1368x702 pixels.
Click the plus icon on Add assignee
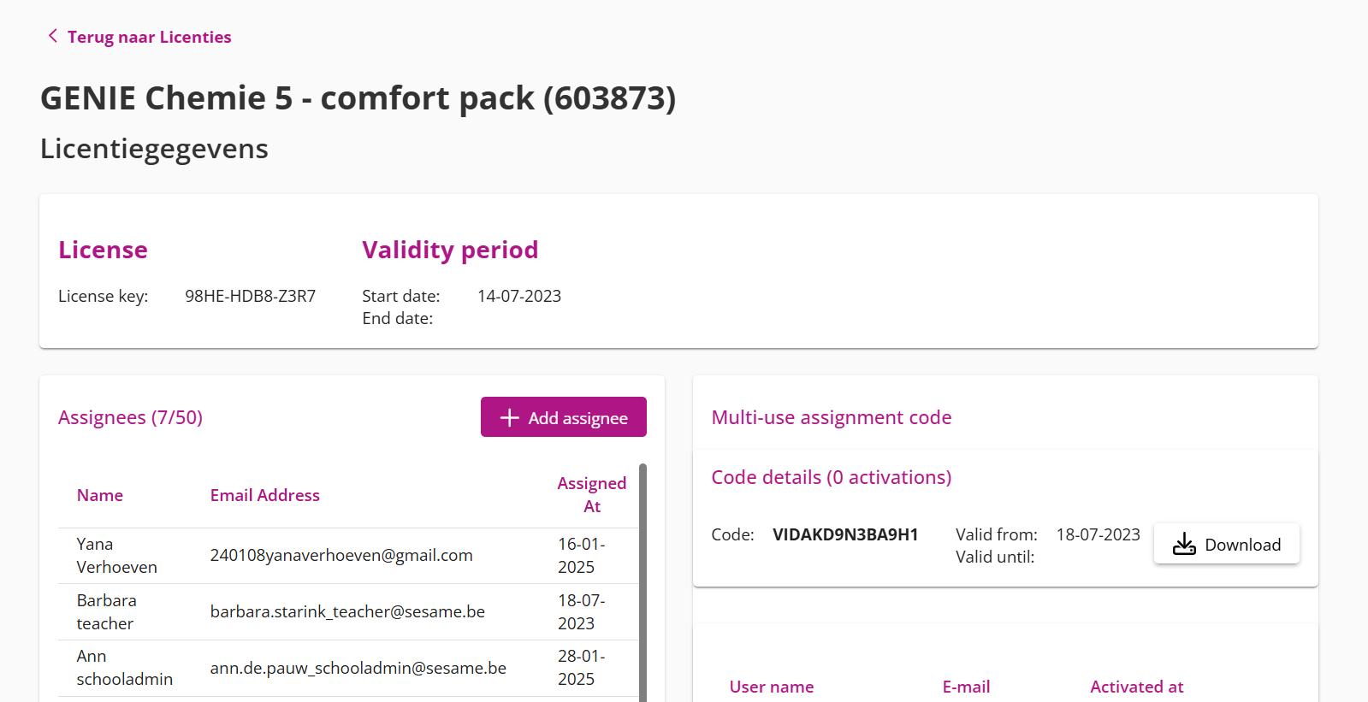click(509, 417)
